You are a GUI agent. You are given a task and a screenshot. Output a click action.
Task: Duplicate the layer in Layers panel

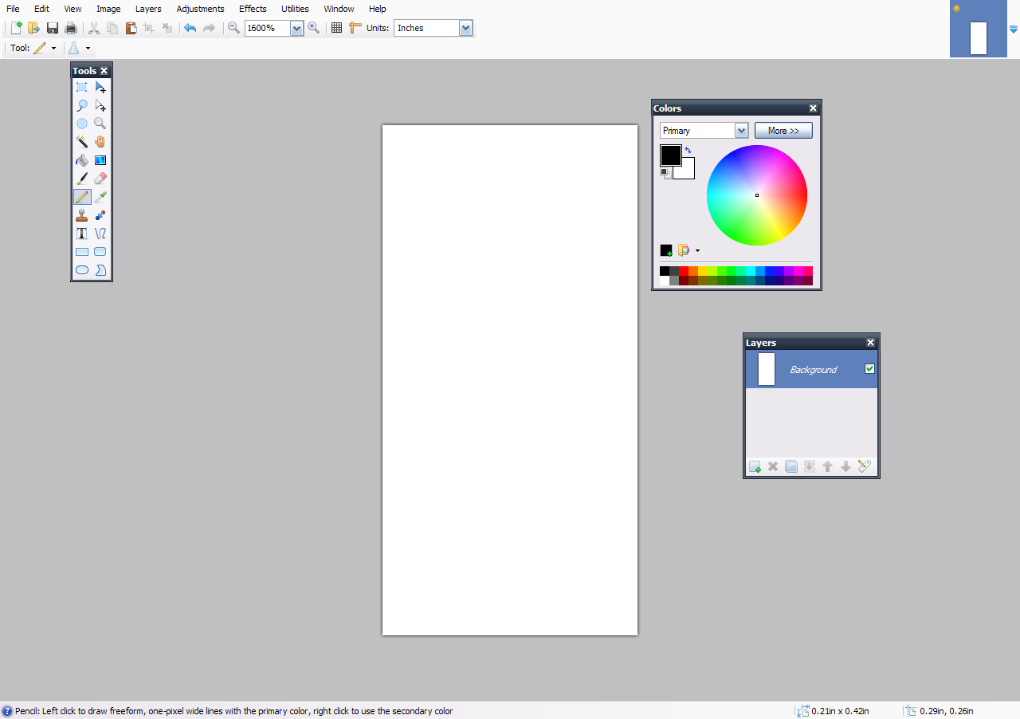point(791,466)
